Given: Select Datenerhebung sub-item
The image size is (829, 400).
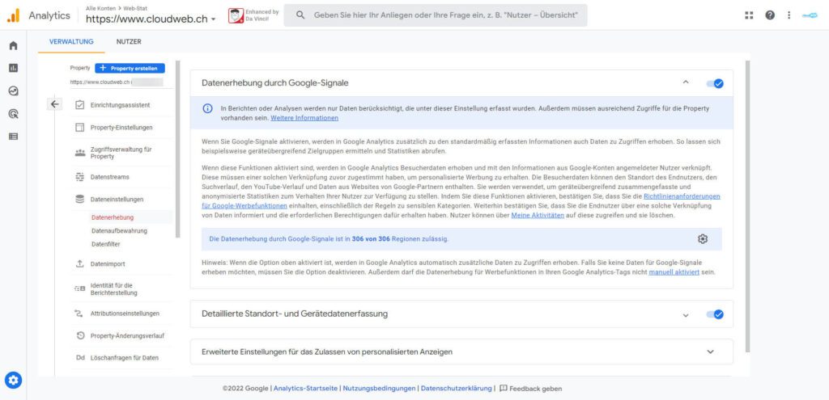Looking at the screenshot, I should coord(113,217).
